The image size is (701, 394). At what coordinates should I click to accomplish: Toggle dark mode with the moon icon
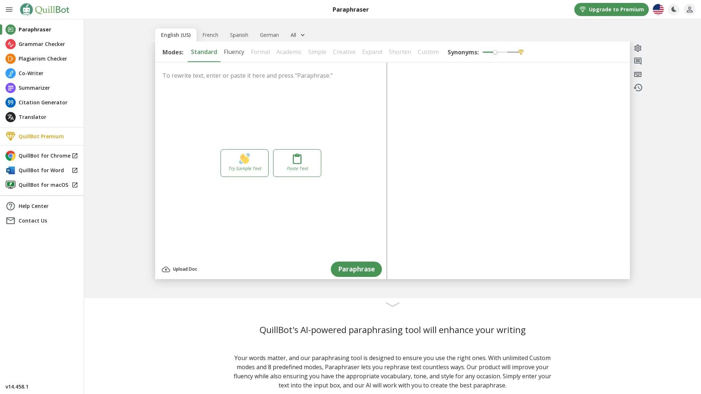[674, 9]
